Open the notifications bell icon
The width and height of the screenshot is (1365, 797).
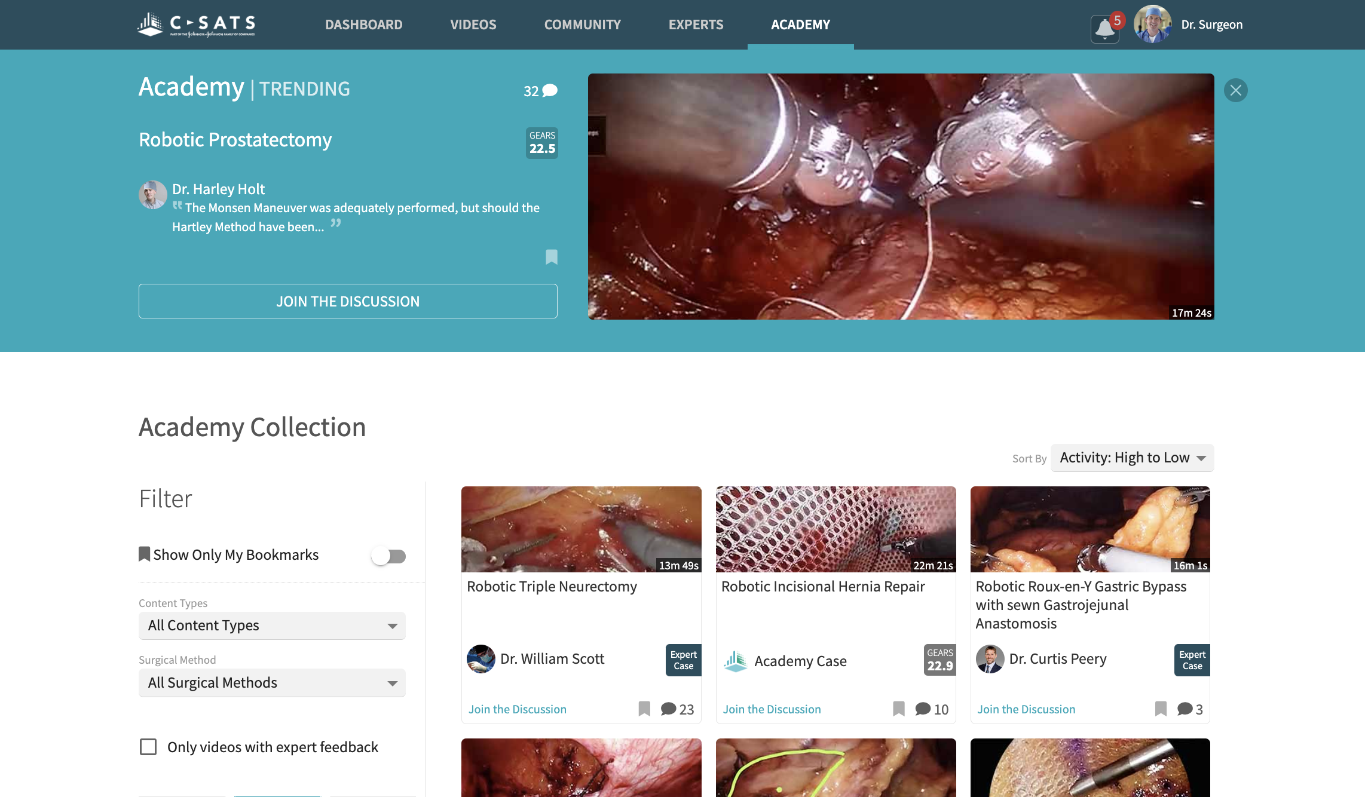1104,27
